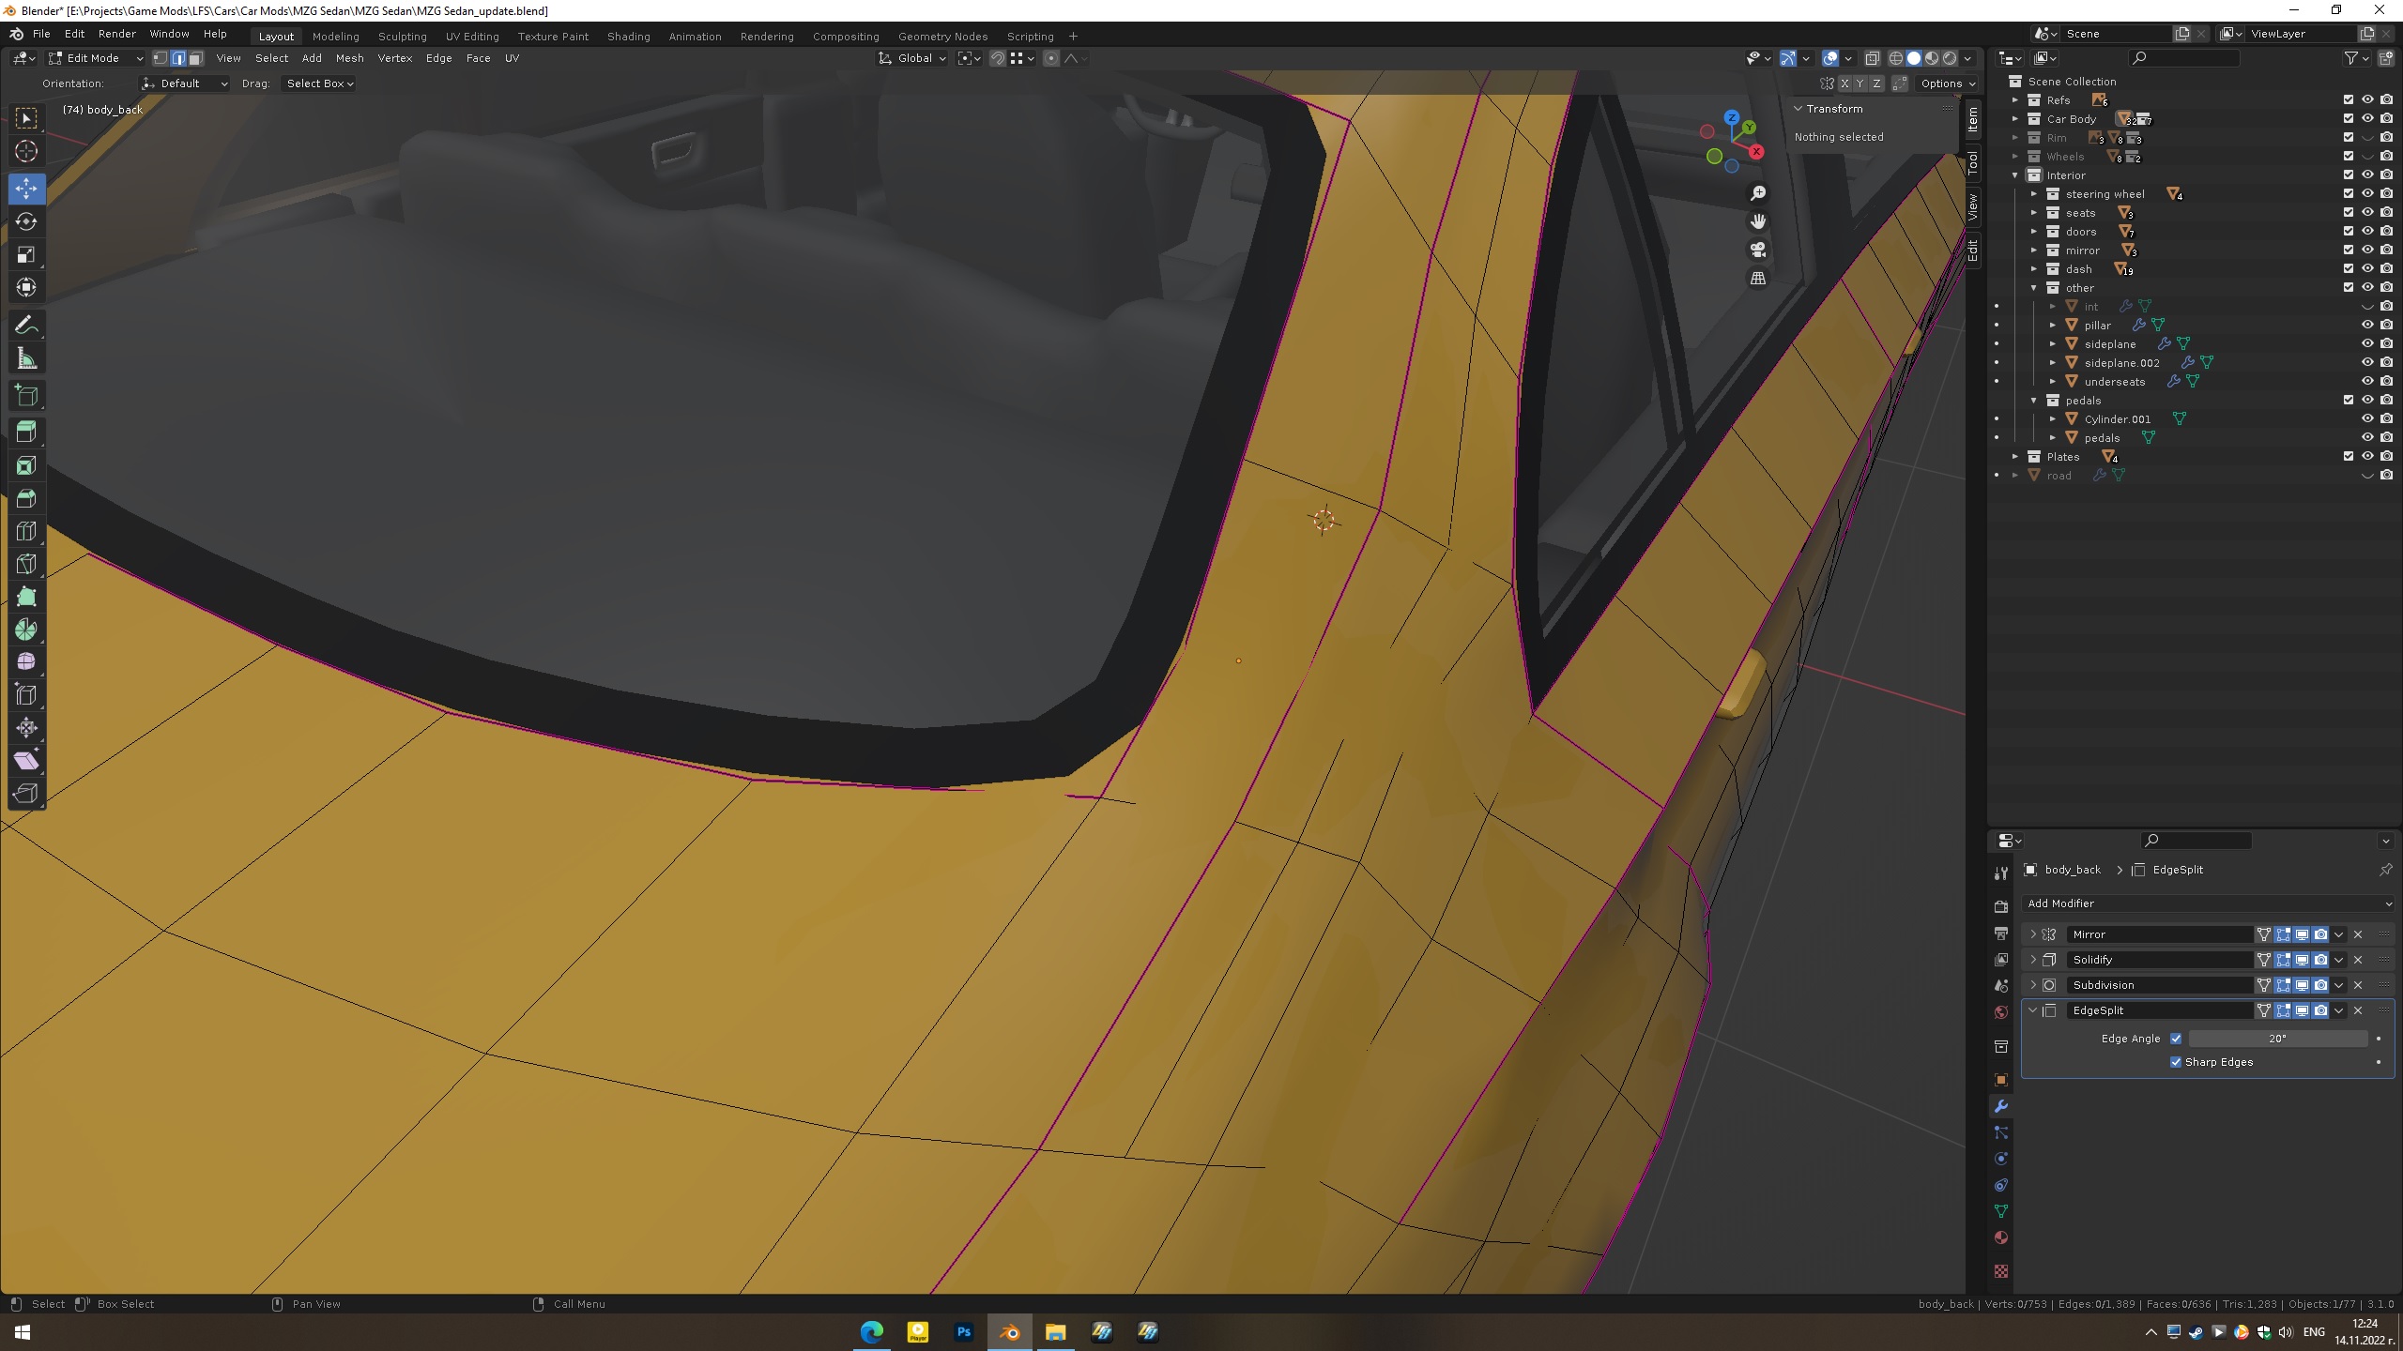The width and height of the screenshot is (2403, 1351).
Task: Choose the Extrude Region tool
Action: click(26, 432)
